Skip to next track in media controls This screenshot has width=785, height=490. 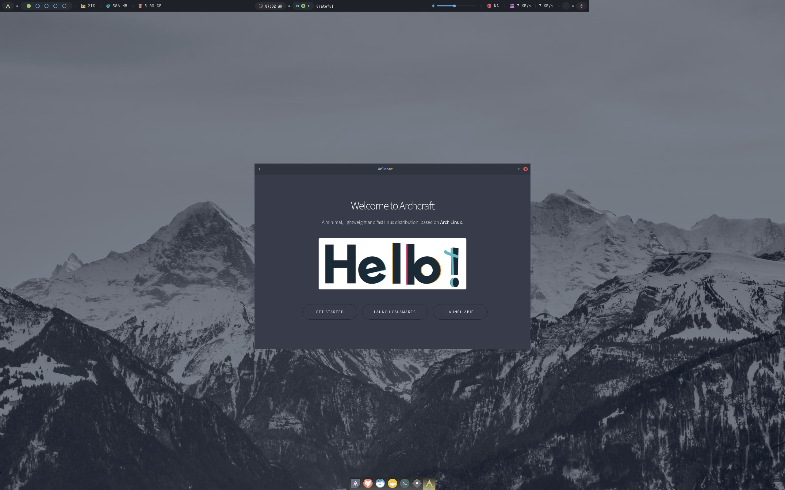point(309,6)
